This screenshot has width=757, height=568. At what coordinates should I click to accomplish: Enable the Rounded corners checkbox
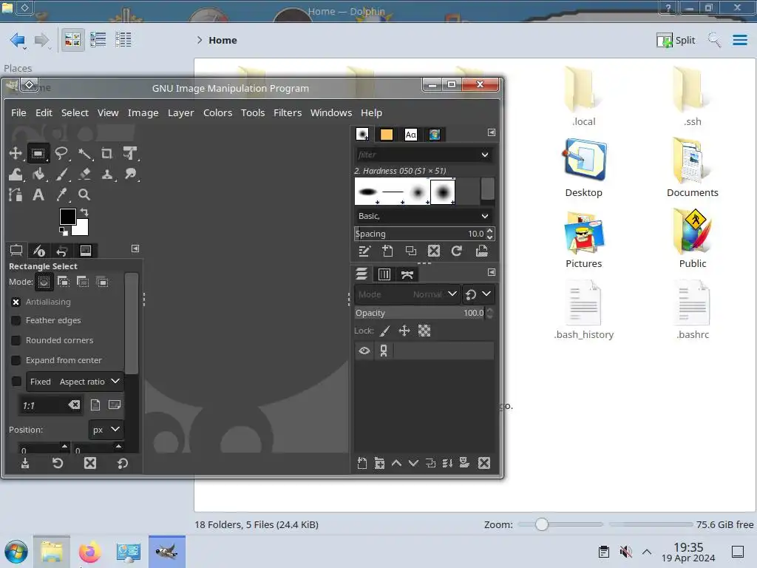click(x=16, y=340)
